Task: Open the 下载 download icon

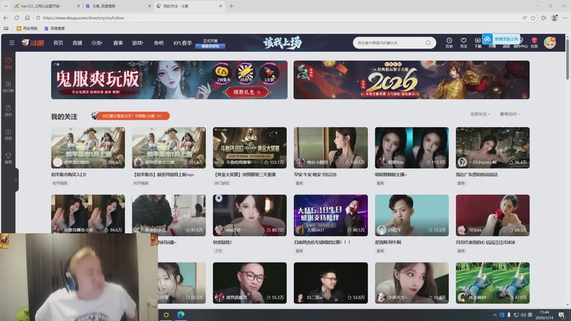Action: [x=477, y=43]
